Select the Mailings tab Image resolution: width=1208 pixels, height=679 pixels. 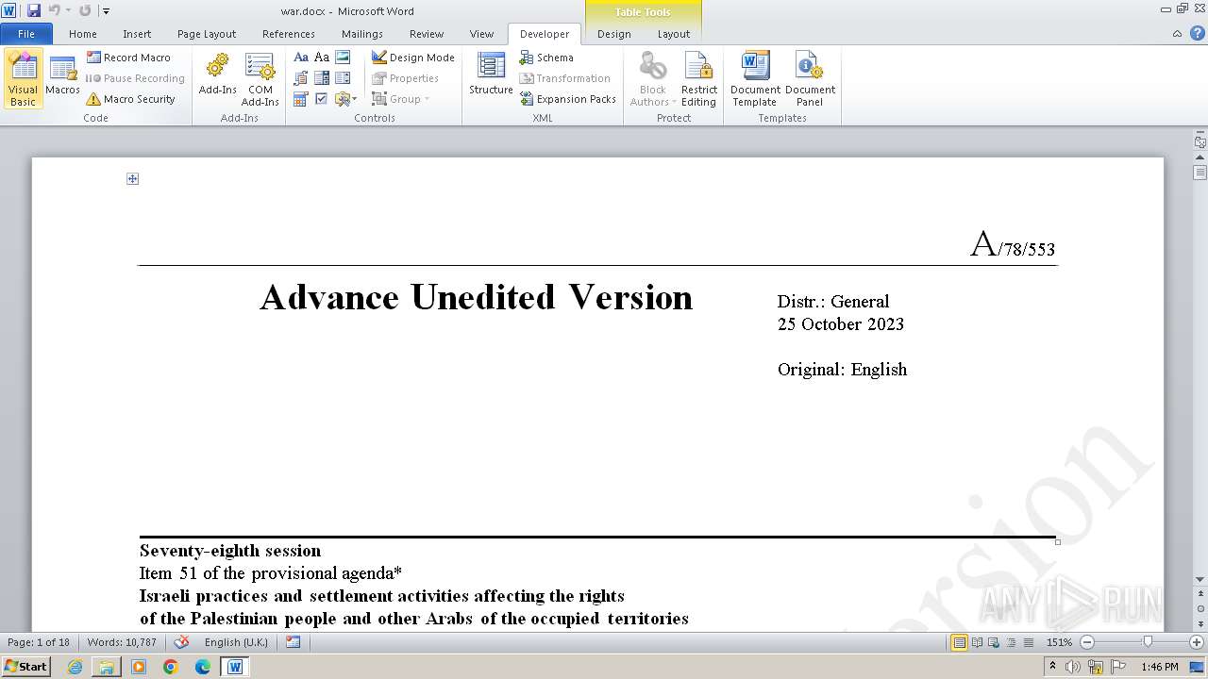click(362, 34)
